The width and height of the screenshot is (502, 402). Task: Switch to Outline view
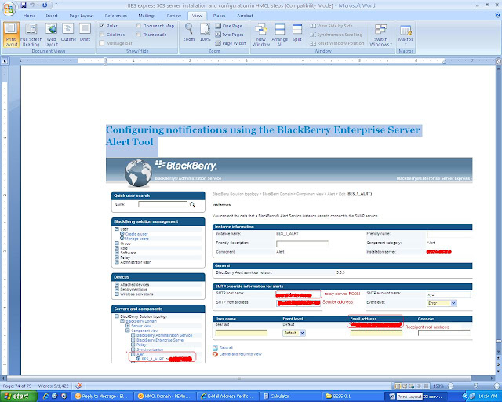click(x=68, y=32)
